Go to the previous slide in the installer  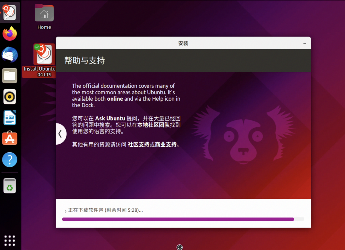tap(60, 134)
